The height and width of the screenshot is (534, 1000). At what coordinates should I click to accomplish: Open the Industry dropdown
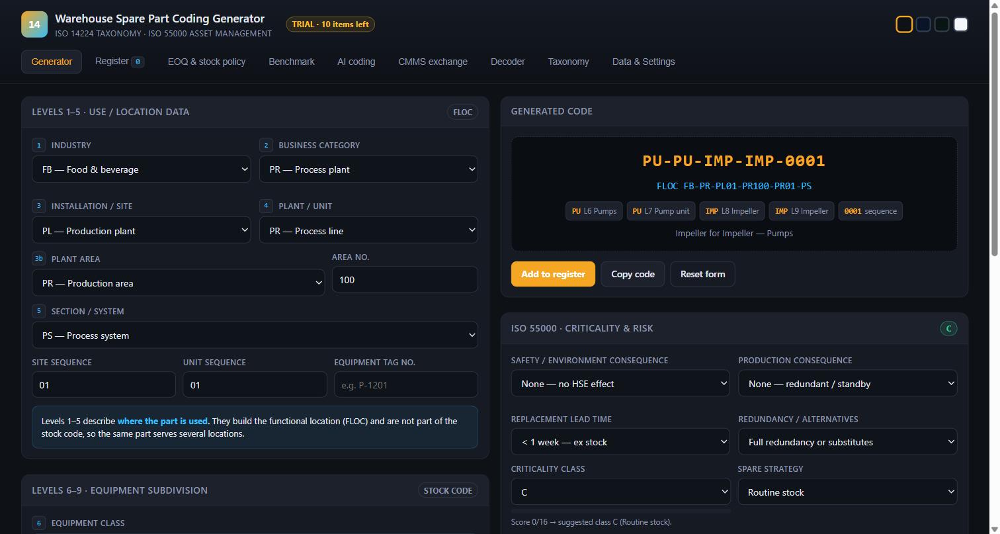point(141,169)
